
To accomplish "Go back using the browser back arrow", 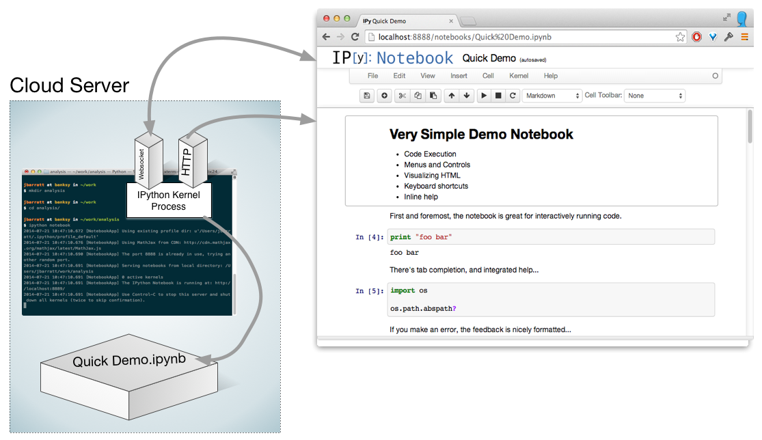I will pos(326,37).
